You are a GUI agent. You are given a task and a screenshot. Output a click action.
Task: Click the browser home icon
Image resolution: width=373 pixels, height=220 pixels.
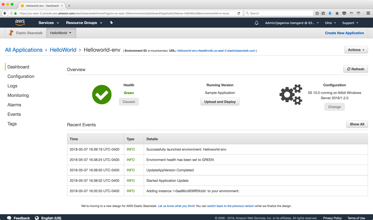point(337,13)
